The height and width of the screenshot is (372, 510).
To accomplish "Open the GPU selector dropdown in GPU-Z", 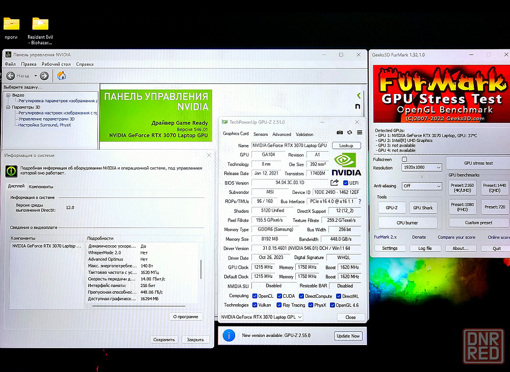I will coord(262,317).
